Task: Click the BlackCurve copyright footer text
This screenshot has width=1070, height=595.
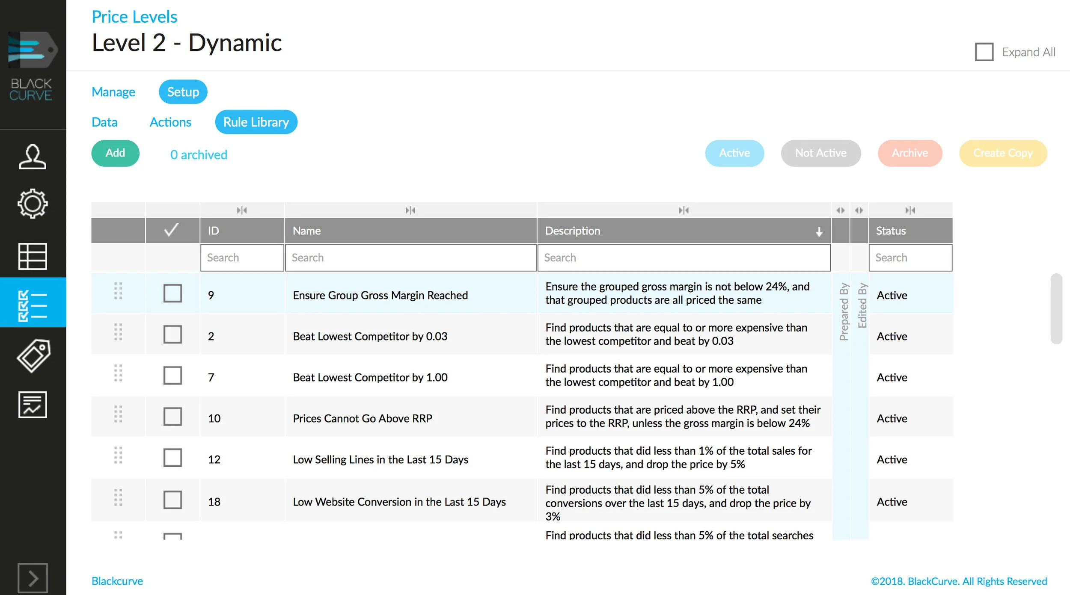Action: (x=959, y=581)
